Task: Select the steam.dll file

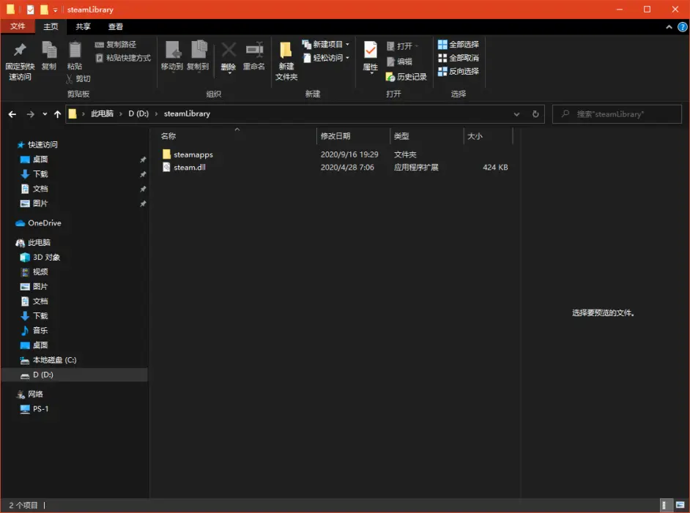Action: coord(189,167)
